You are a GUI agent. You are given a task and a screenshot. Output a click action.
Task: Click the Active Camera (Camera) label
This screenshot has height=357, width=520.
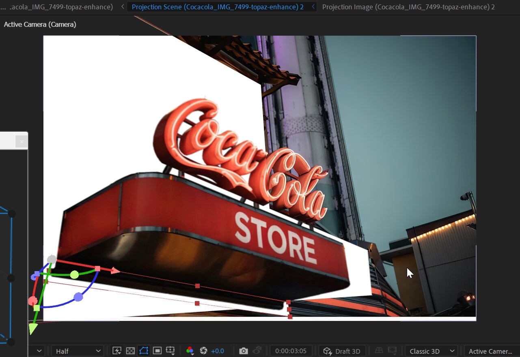40,24
